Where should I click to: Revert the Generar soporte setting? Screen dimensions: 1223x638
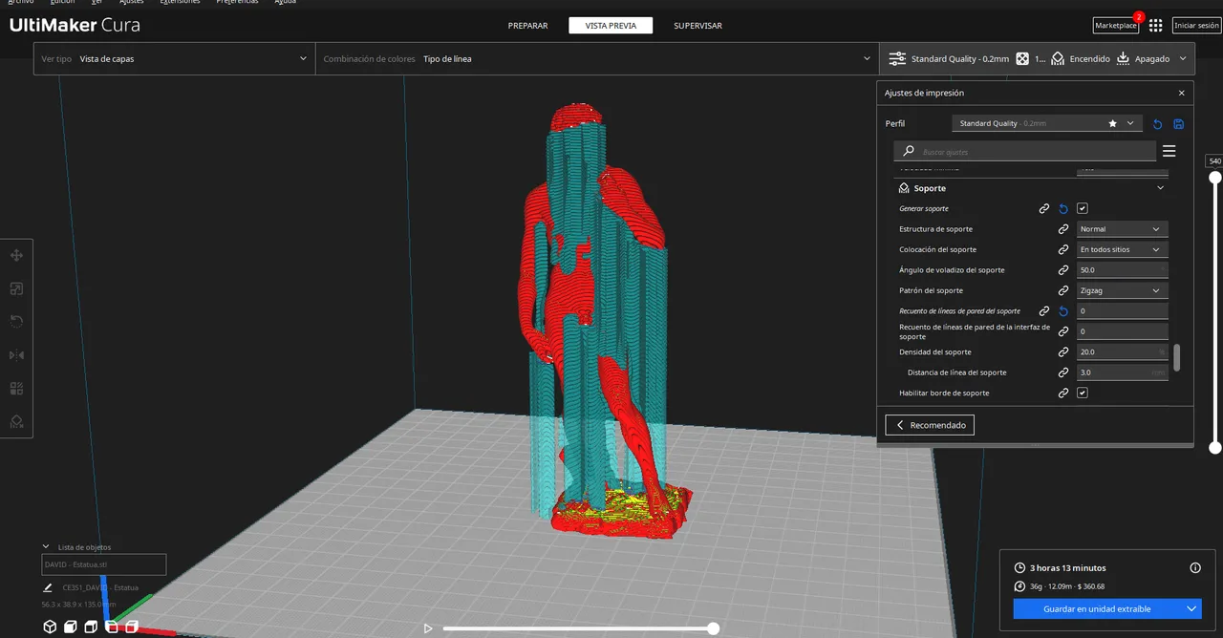[1063, 208]
